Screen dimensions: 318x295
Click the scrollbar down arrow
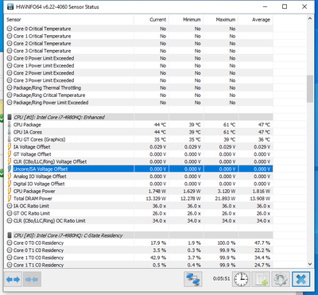point(310,264)
